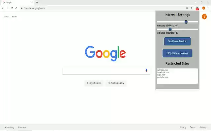Click the Google Search button
The width and height of the screenshot is (211, 131).
tap(94, 83)
